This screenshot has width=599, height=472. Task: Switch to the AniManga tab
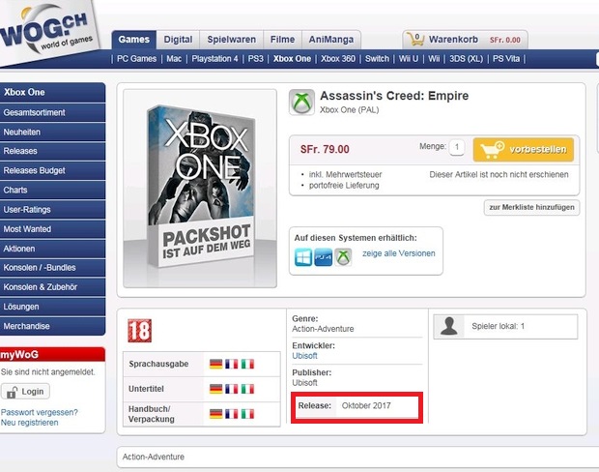coord(331,40)
